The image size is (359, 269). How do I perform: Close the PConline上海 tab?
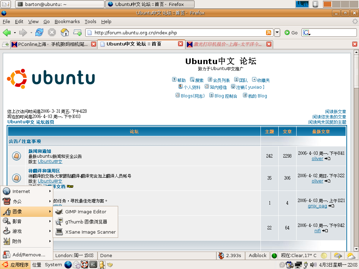tap(93, 44)
